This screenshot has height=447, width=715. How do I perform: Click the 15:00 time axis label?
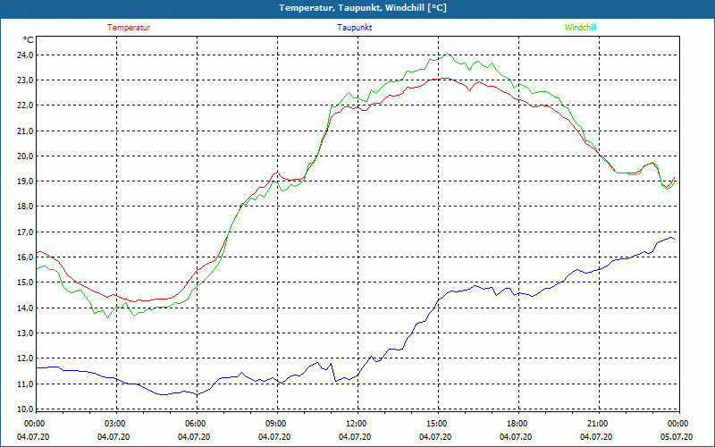click(436, 424)
